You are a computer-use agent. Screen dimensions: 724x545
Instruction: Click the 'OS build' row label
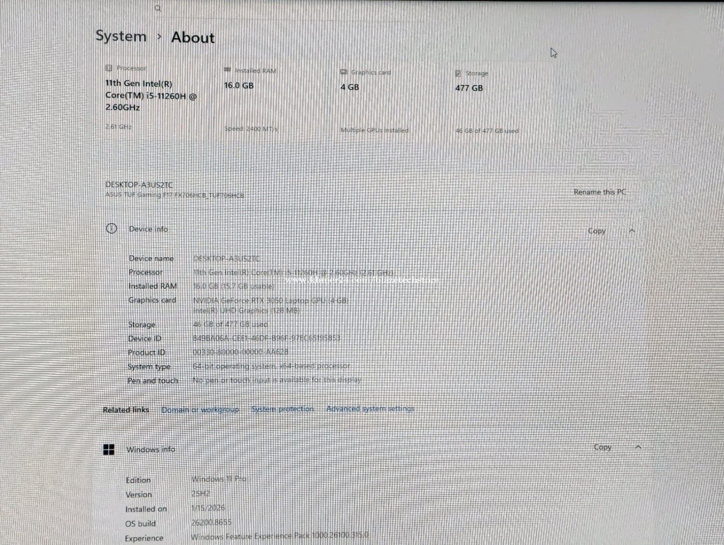(x=140, y=524)
